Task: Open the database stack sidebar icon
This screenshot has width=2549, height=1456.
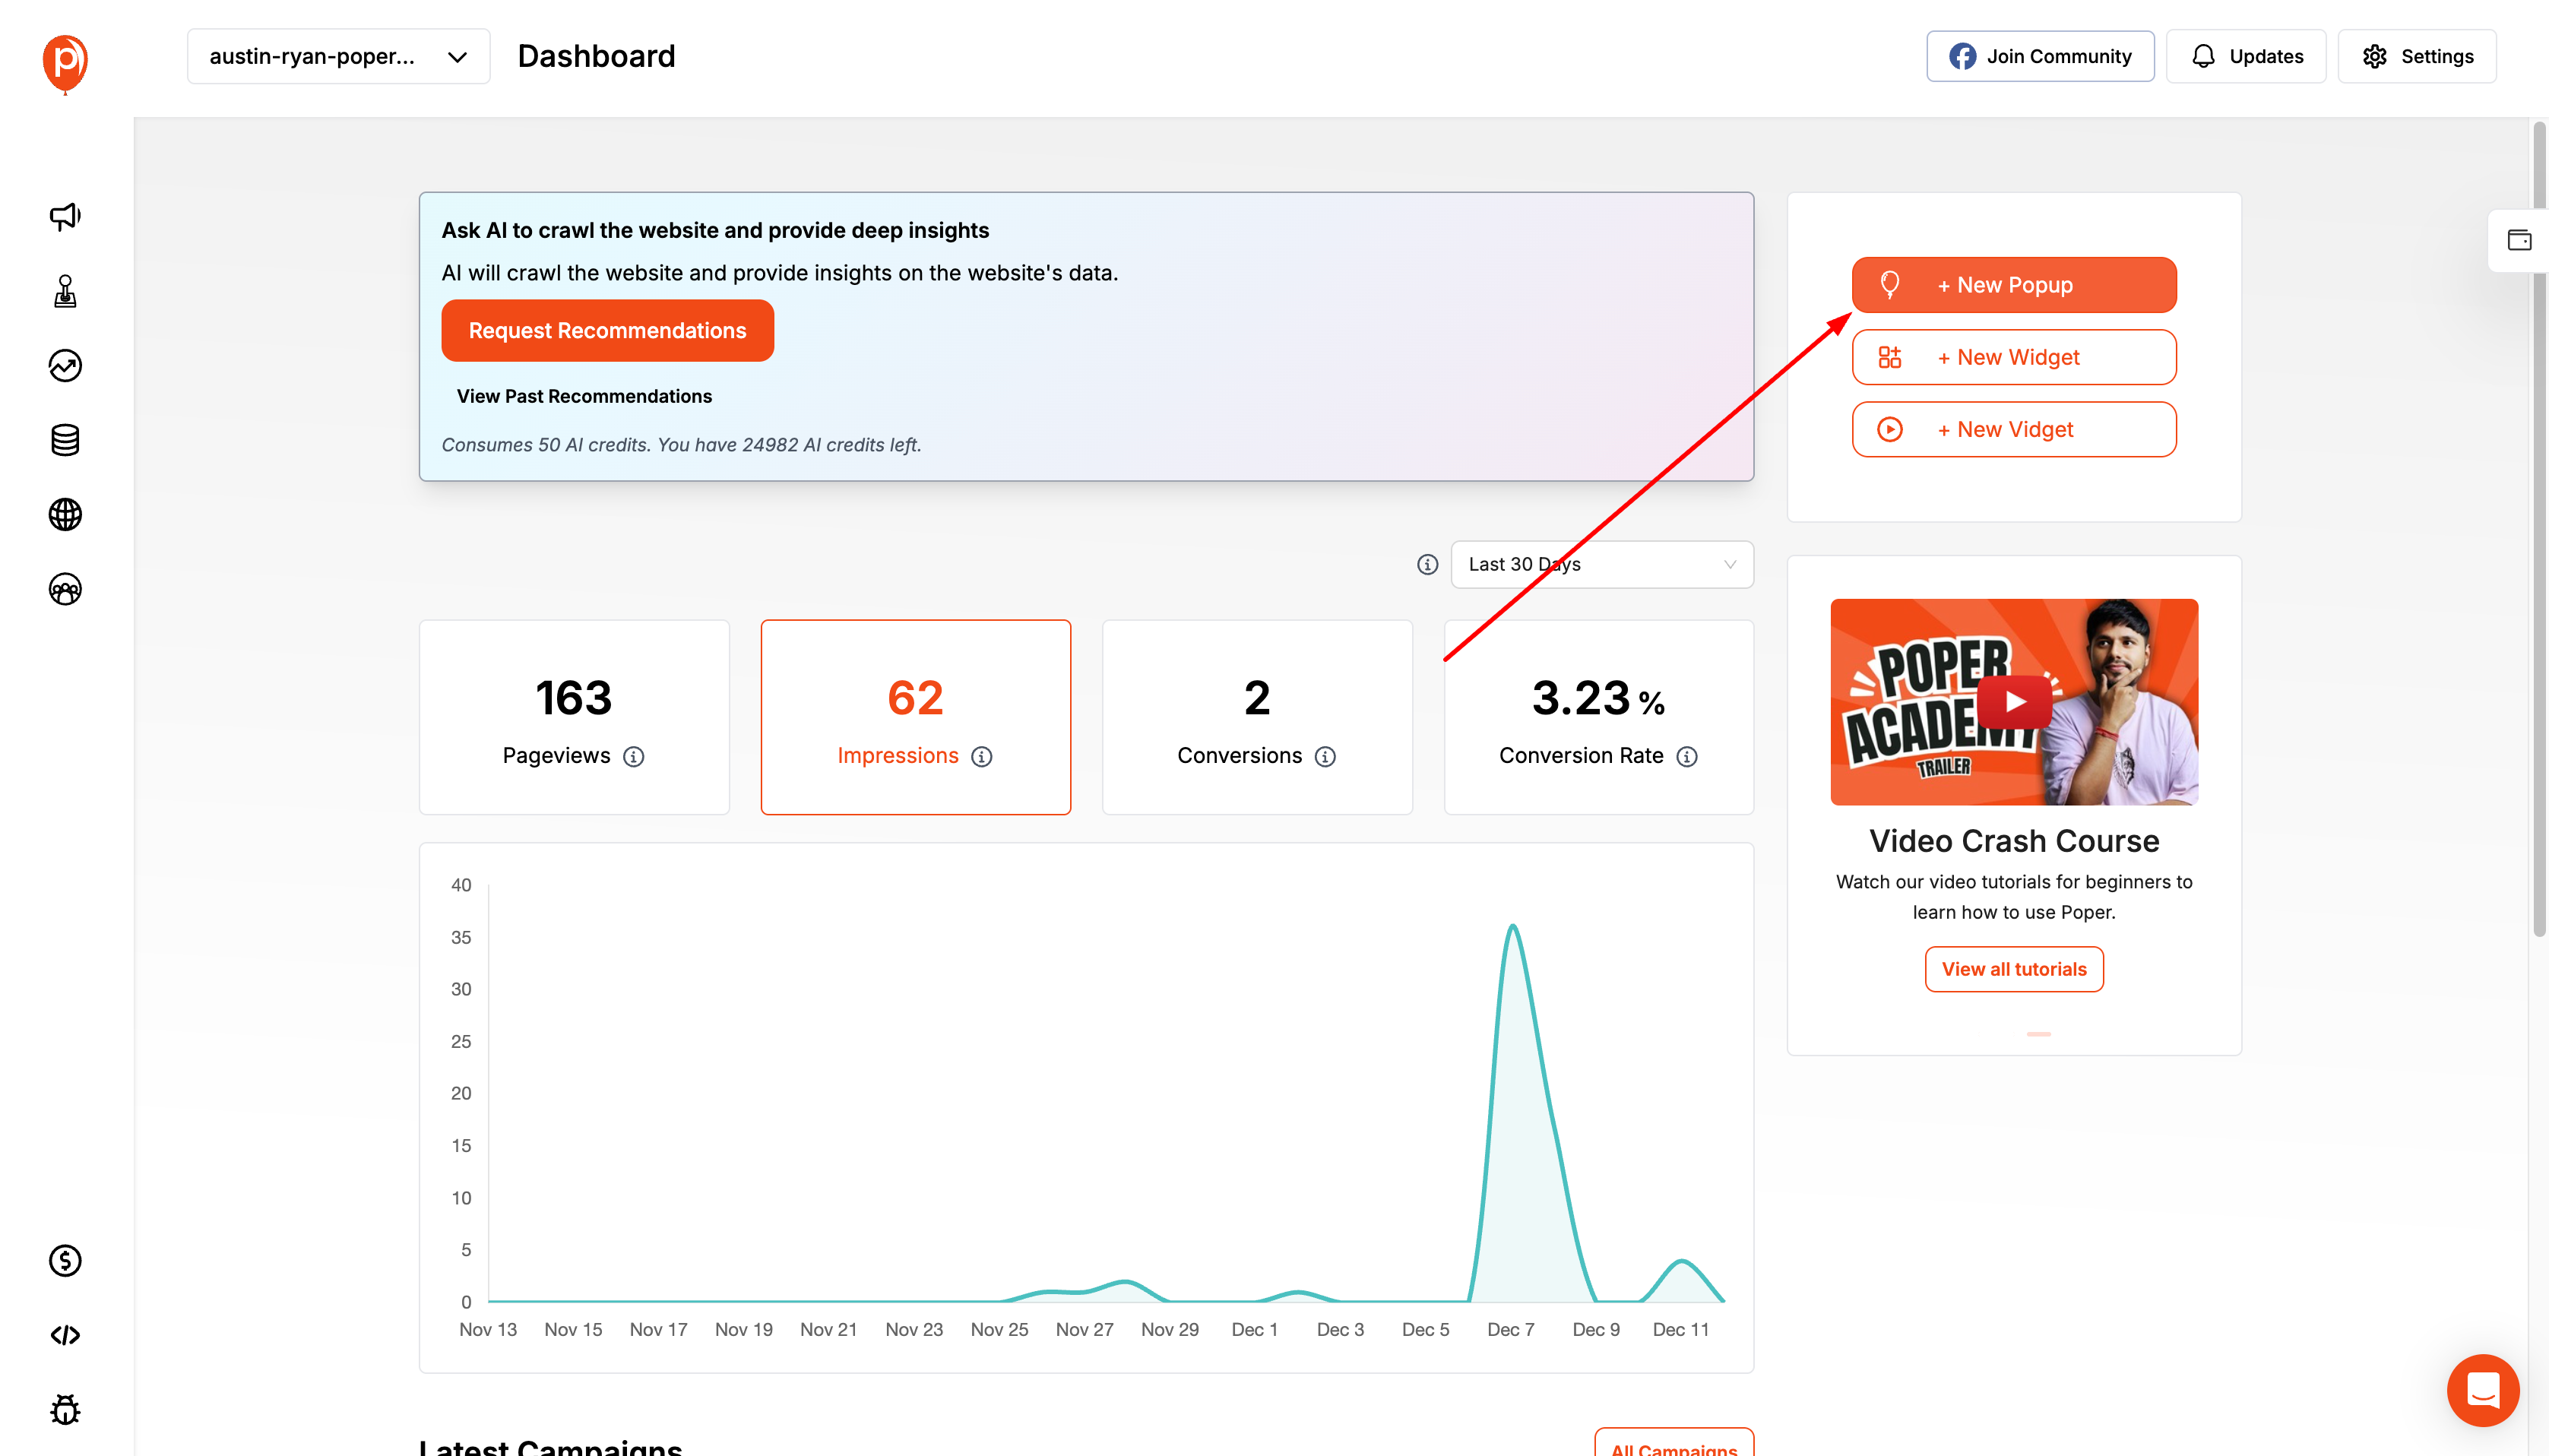Action: [x=65, y=440]
